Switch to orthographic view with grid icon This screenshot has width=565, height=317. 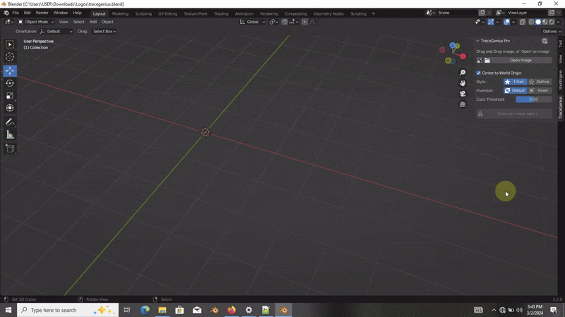[x=463, y=104]
